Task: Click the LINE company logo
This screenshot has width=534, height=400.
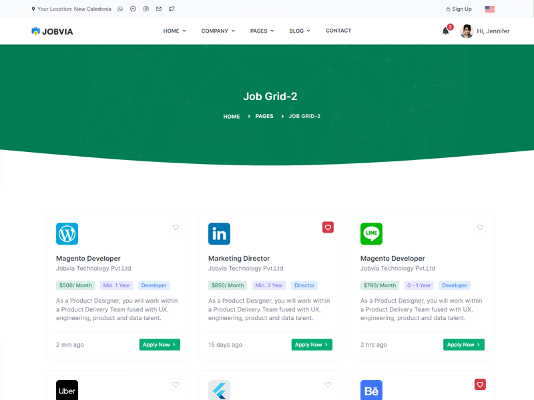Action: (x=372, y=234)
